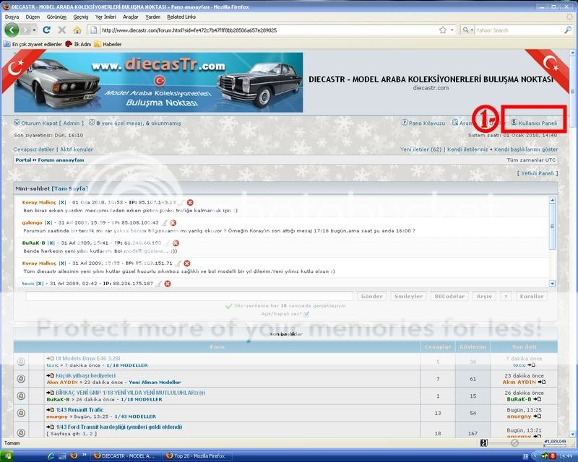
Task: Delete toxic's 02:42 chat message
Action: (x=168, y=284)
